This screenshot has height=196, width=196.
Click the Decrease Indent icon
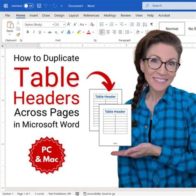click(x=132, y=24)
